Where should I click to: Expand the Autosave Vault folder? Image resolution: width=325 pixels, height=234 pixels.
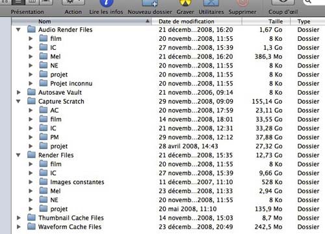pos(19,92)
